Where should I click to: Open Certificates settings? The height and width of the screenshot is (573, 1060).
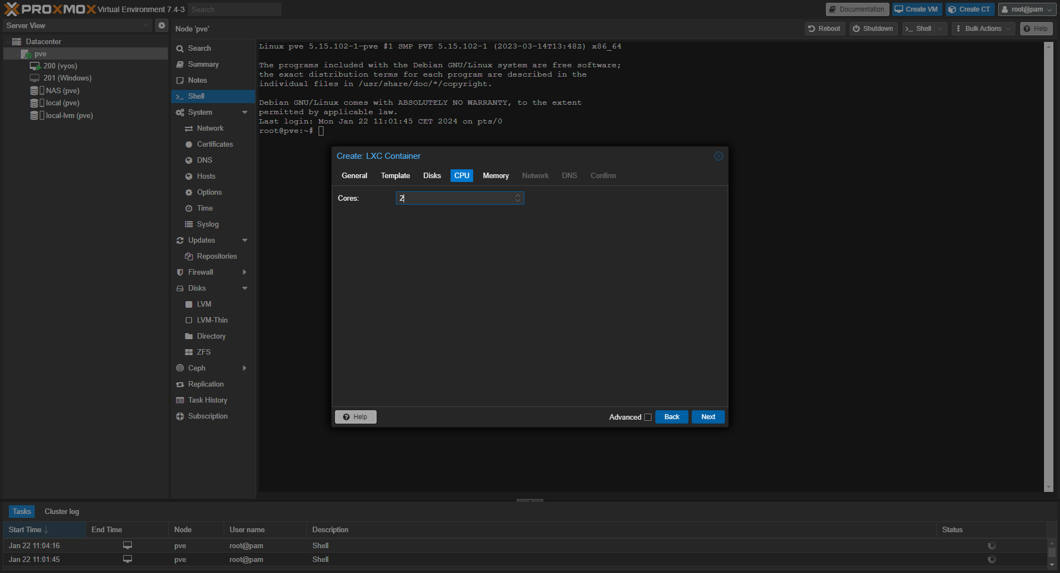[213, 144]
